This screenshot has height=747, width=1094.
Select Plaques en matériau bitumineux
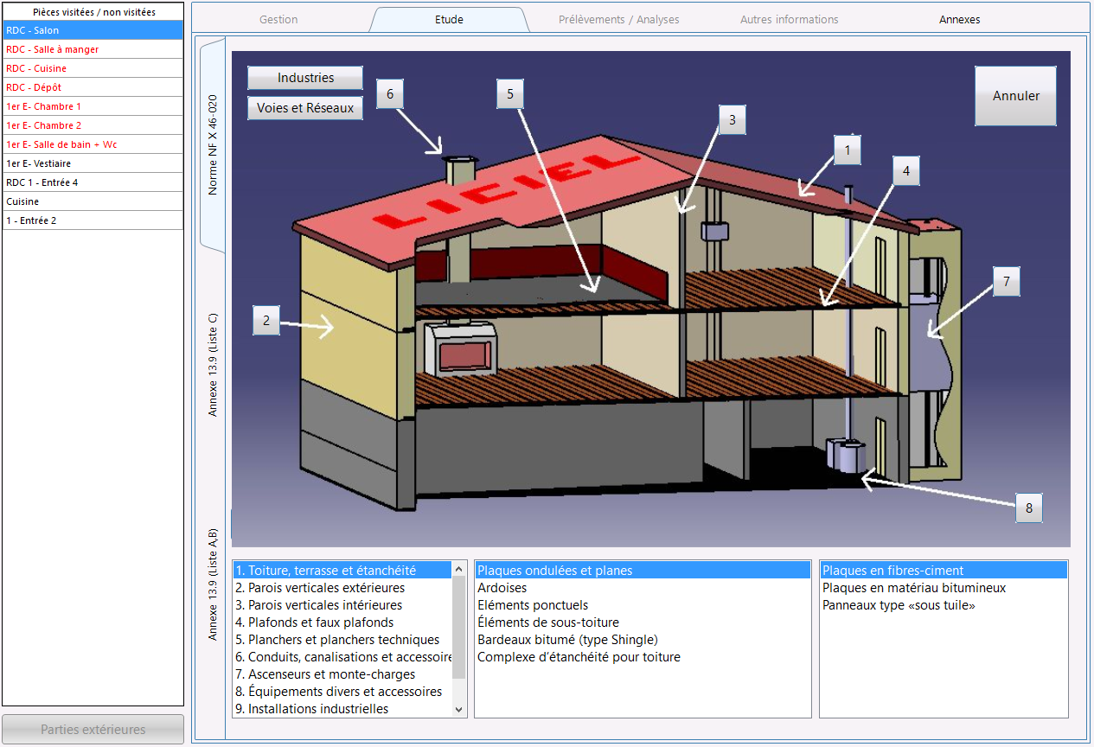pos(944,588)
